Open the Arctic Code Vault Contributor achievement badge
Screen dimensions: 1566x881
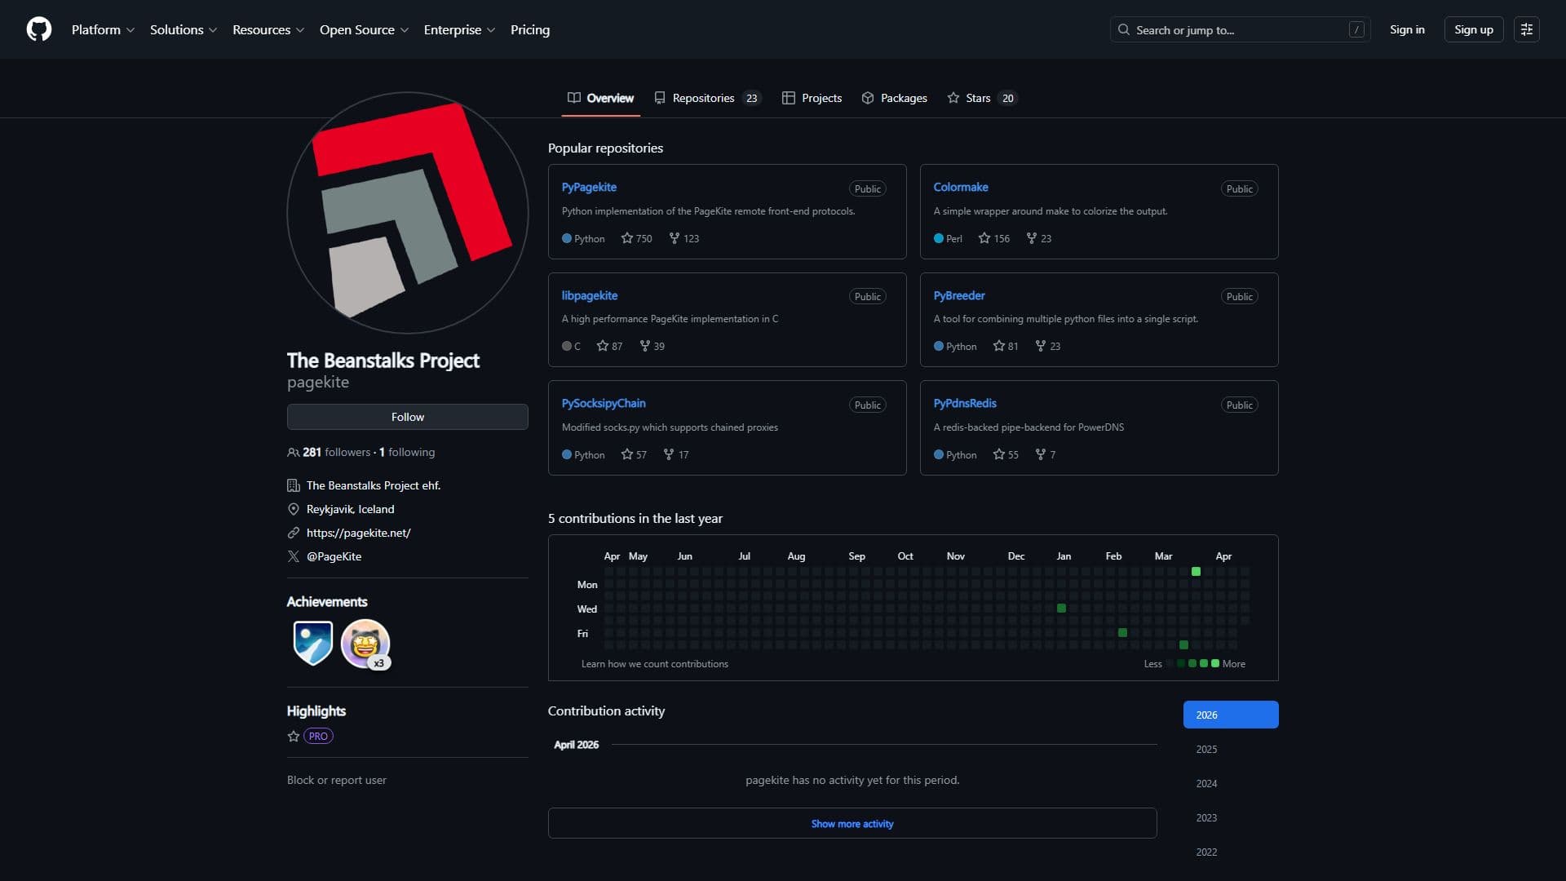(313, 643)
